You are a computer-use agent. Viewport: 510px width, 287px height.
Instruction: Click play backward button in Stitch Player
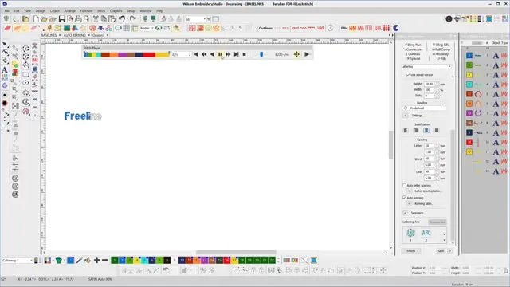pos(212,54)
